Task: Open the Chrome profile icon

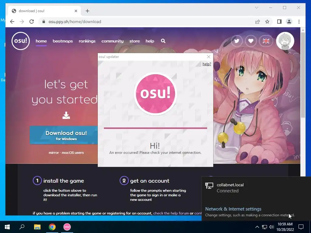Action: point(289,22)
